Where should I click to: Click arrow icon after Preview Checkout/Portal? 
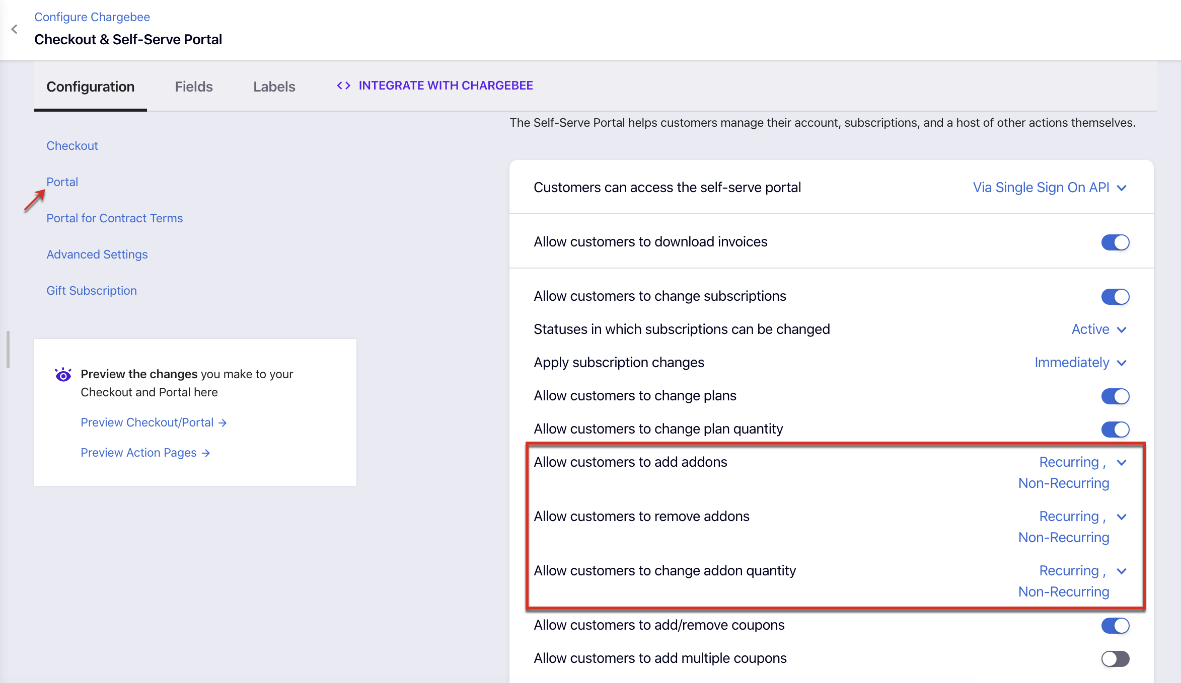pos(223,423)
